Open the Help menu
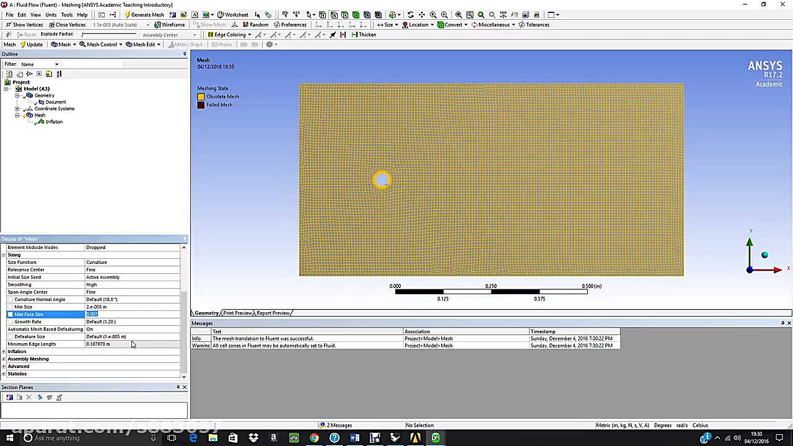Viewport: 793px width, 446px height. pos(82,15)
